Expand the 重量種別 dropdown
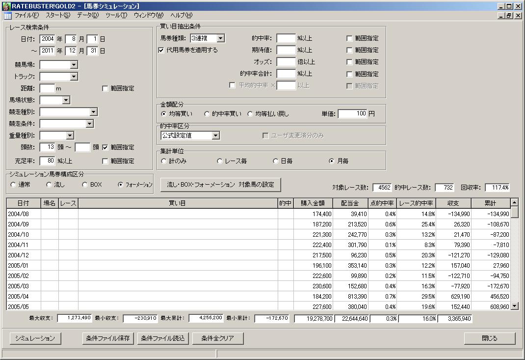Screen dimensions: 525x360 pyautogui.click(x=70, y=136)
